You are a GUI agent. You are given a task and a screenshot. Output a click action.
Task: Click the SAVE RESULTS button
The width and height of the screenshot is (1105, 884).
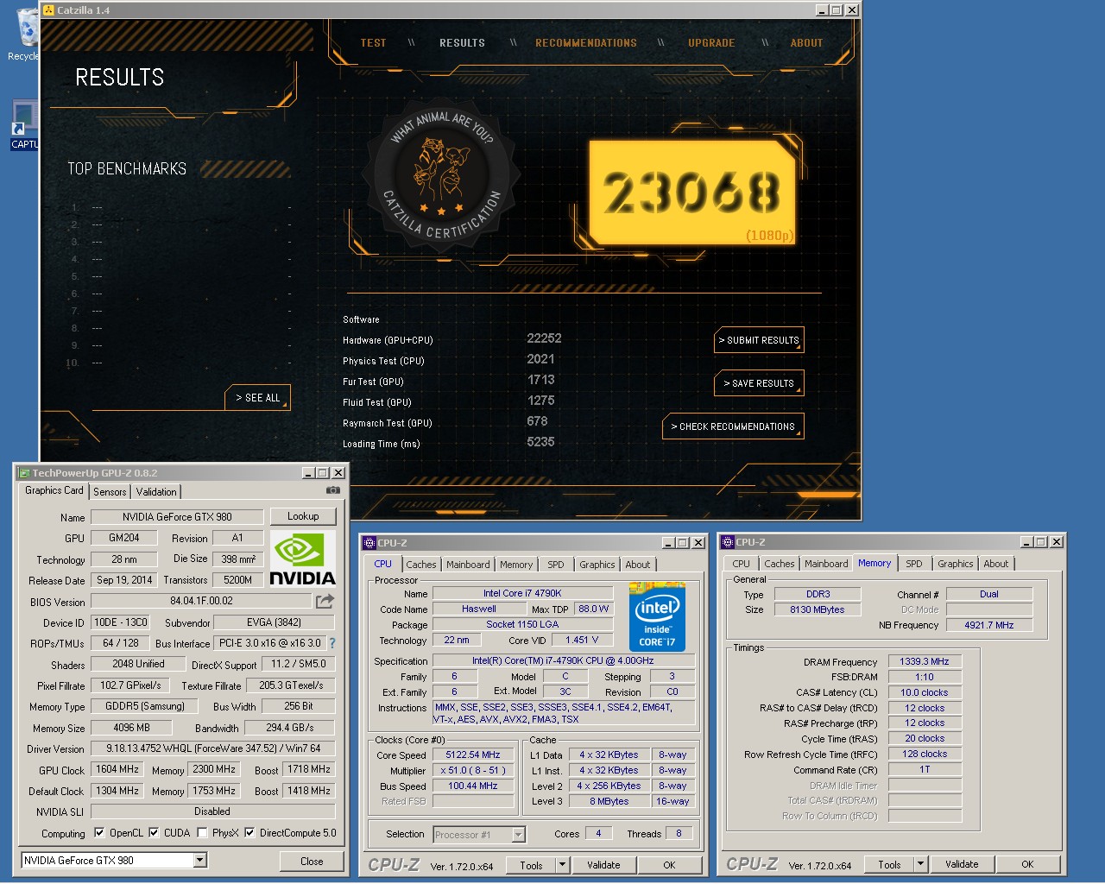759,383
